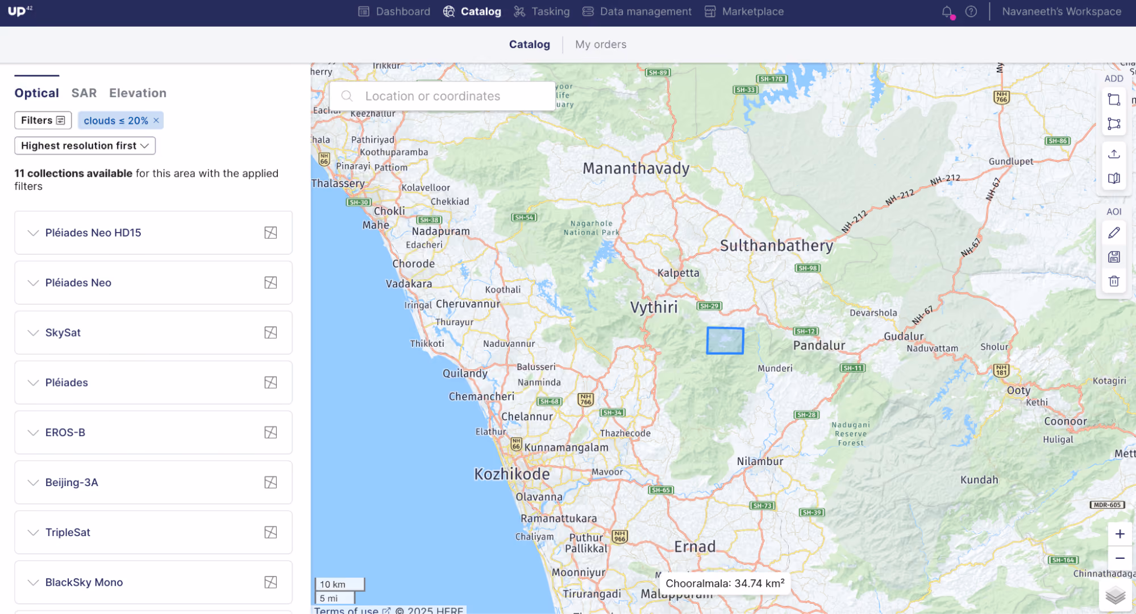The height and width of the screenshot is (614, 1136).
Task: Toggle footprint icon for Pléiades Neo
Action: (x=271, y=283)
